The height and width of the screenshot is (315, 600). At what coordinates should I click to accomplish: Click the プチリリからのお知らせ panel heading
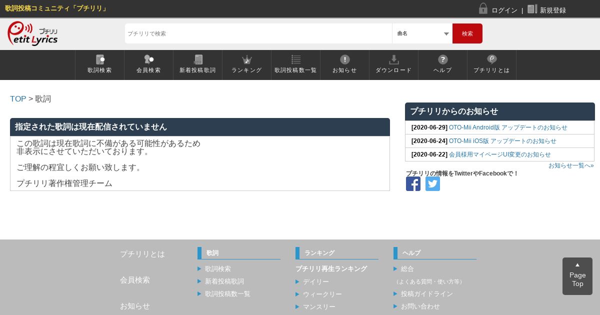[500, 111]
